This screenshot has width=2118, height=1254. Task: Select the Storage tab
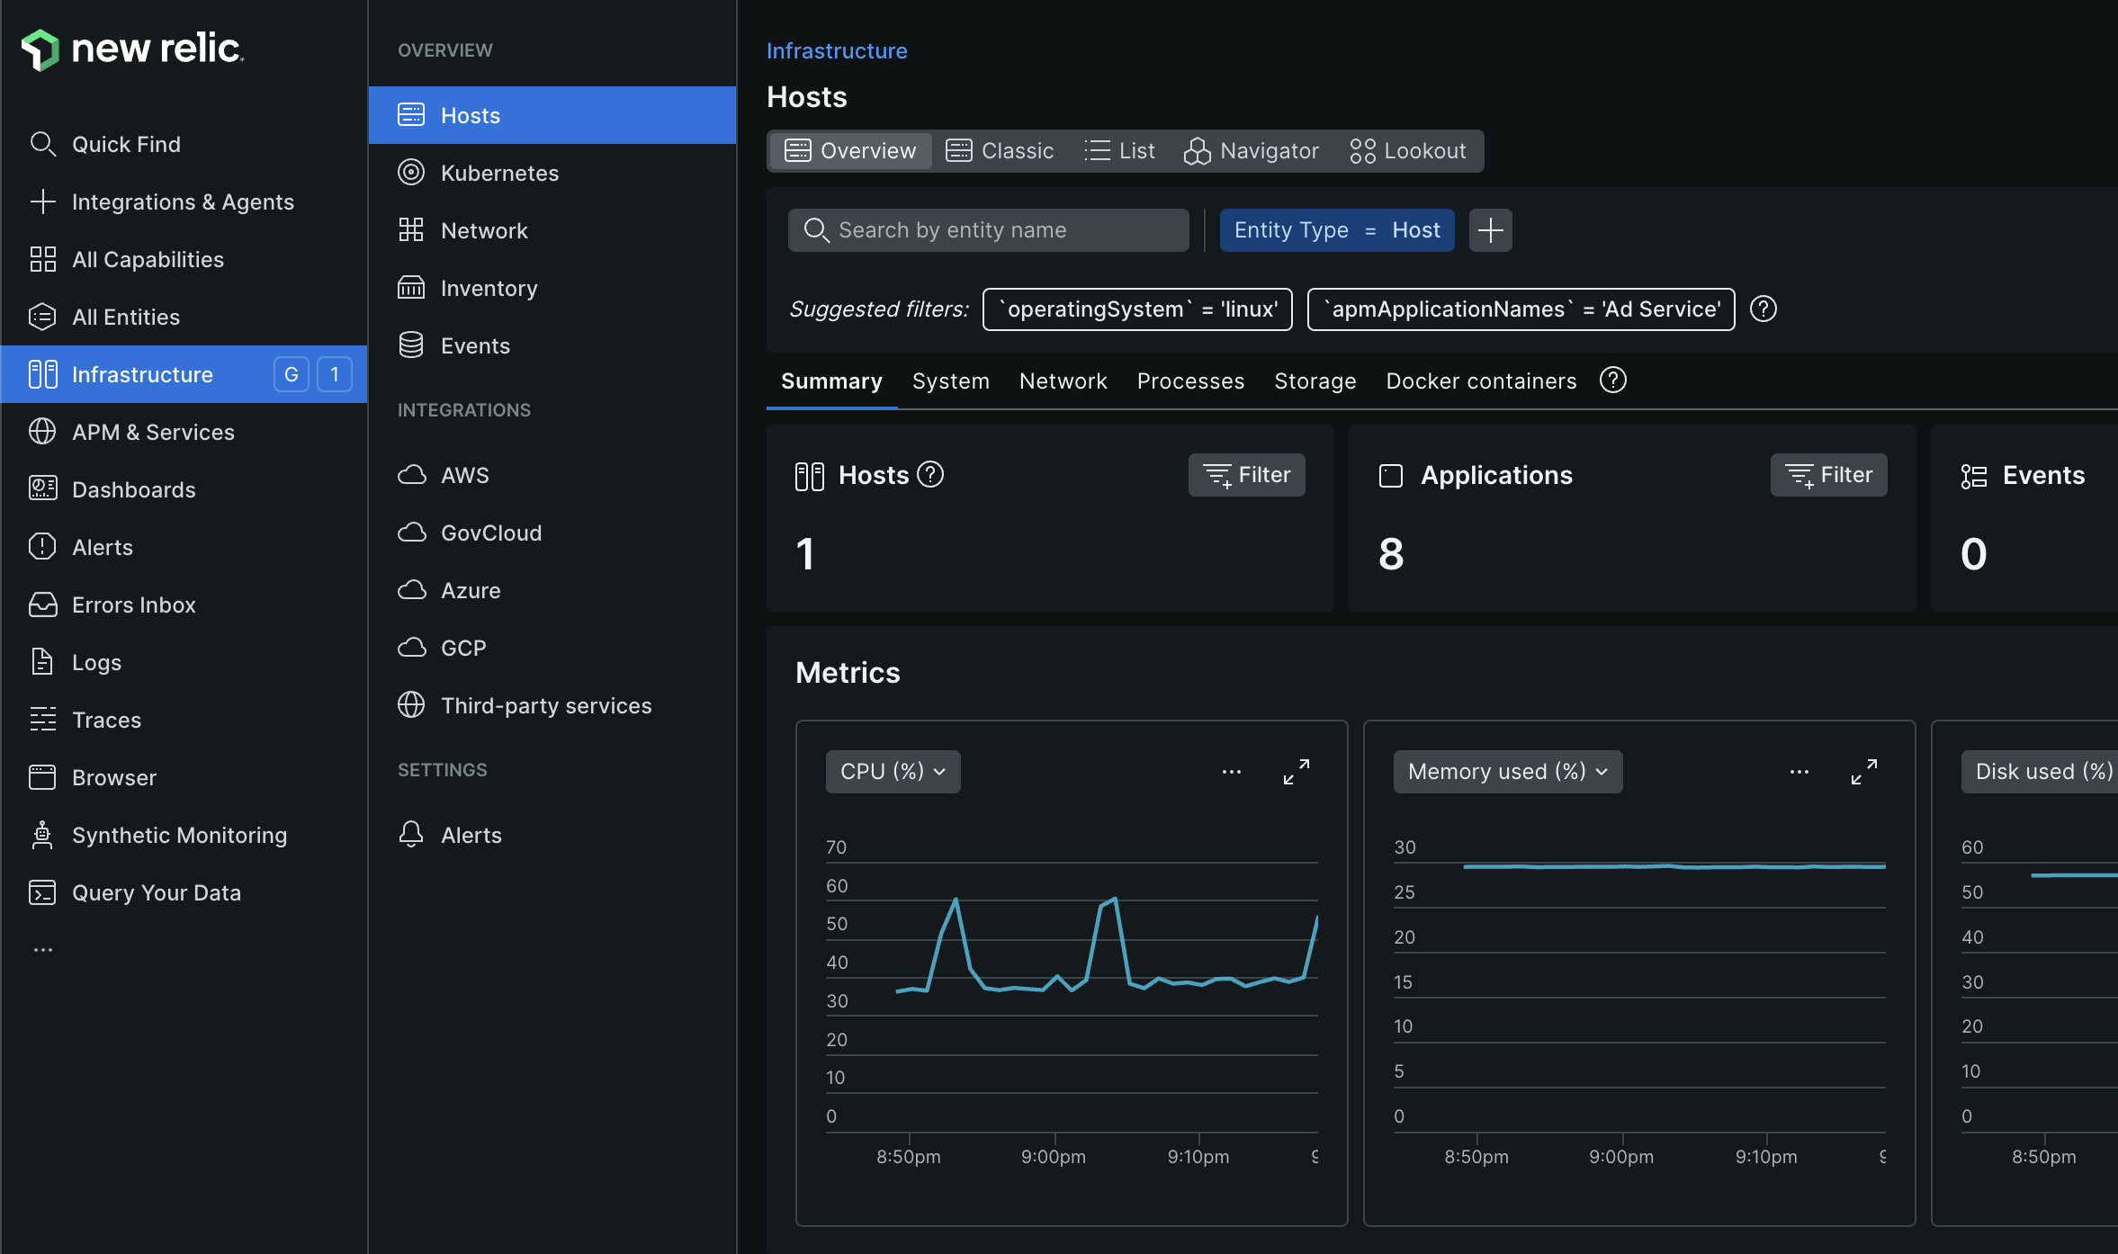click(1315, 381)
